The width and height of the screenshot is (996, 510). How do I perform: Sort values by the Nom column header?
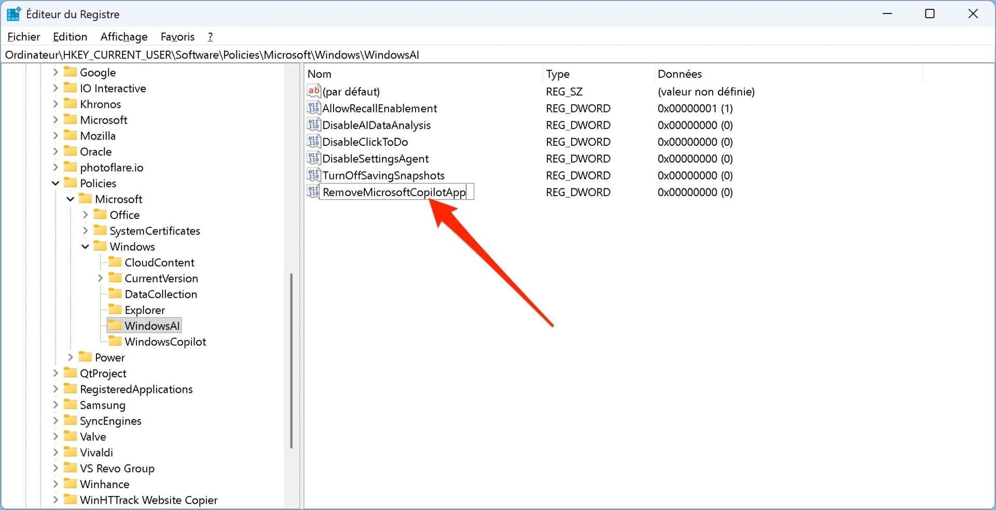(423, 74)
